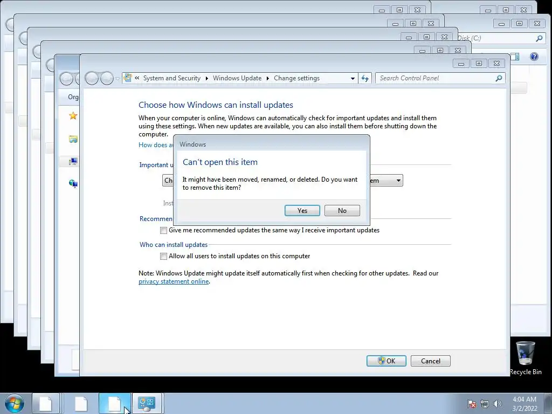This screenshot has width=552, height=414.
Task: Click the highlighted third document taskbar item
Action: 114,403
